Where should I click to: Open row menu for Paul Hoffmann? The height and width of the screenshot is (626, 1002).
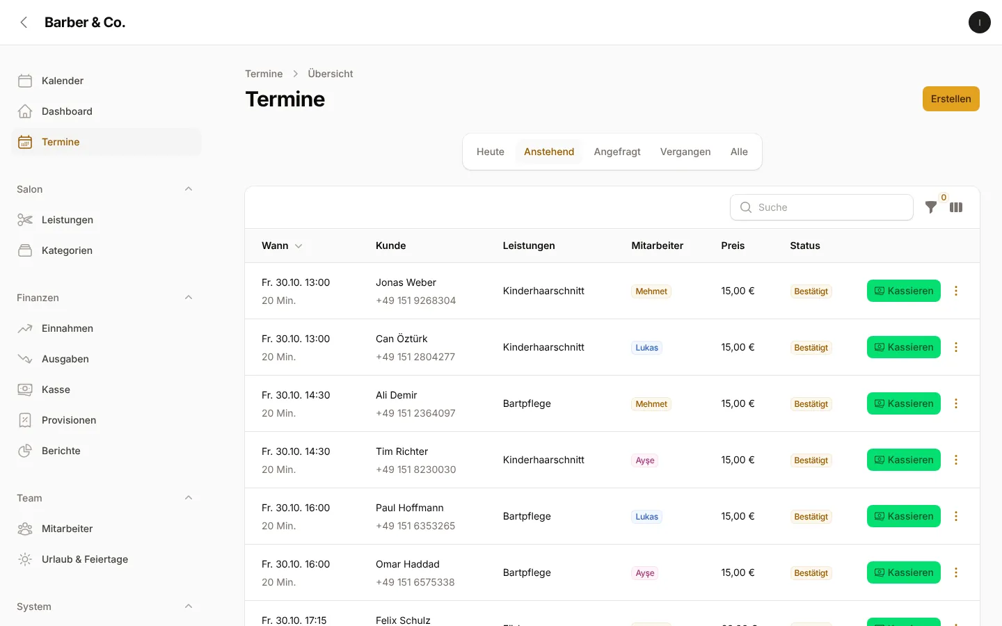tap(956, 516)
